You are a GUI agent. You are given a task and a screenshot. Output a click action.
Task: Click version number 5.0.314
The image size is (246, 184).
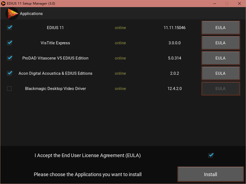click(x=175, y=58)
